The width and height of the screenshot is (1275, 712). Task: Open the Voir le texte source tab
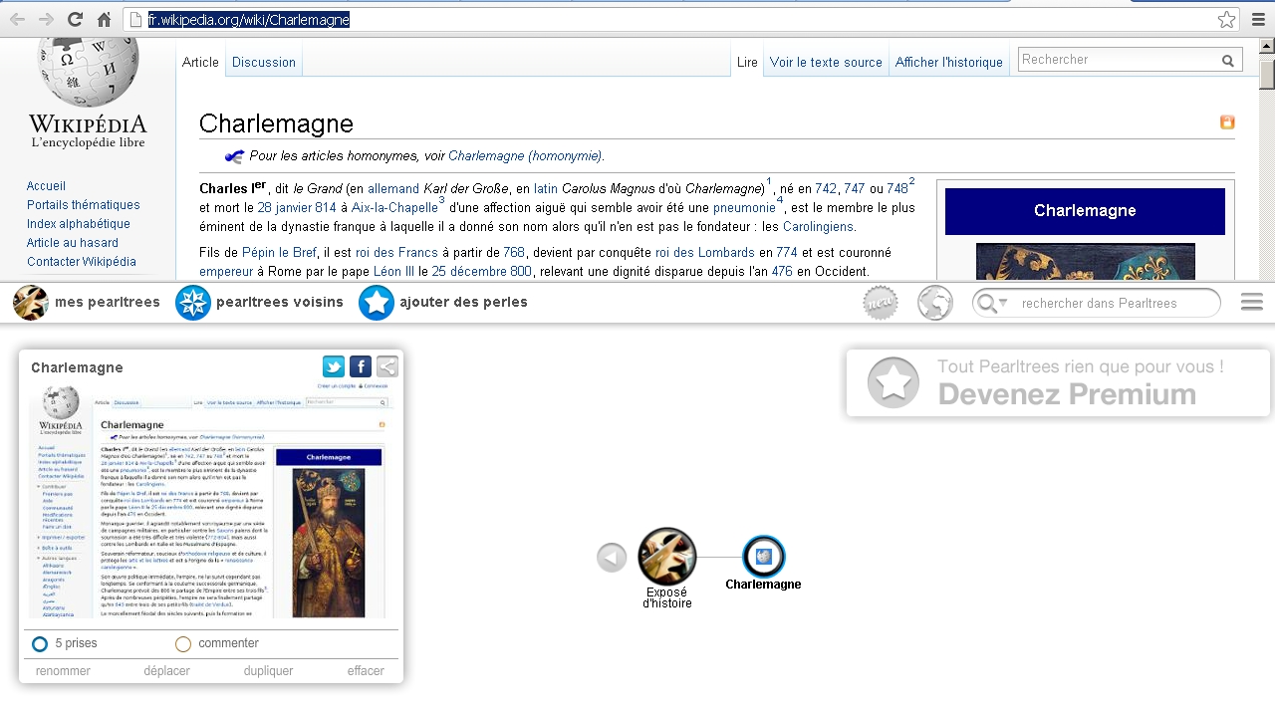(x=826, y=62)
